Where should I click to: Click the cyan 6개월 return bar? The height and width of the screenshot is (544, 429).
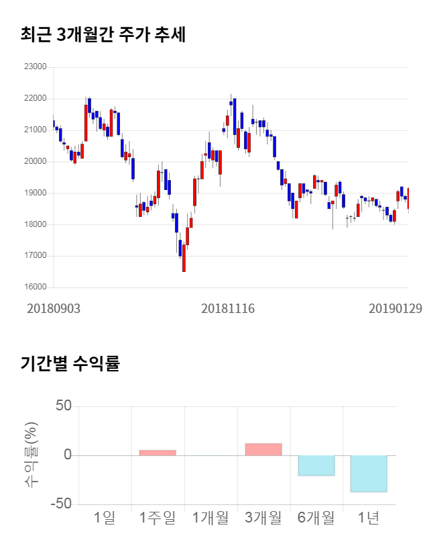click(x=316, y=465)
